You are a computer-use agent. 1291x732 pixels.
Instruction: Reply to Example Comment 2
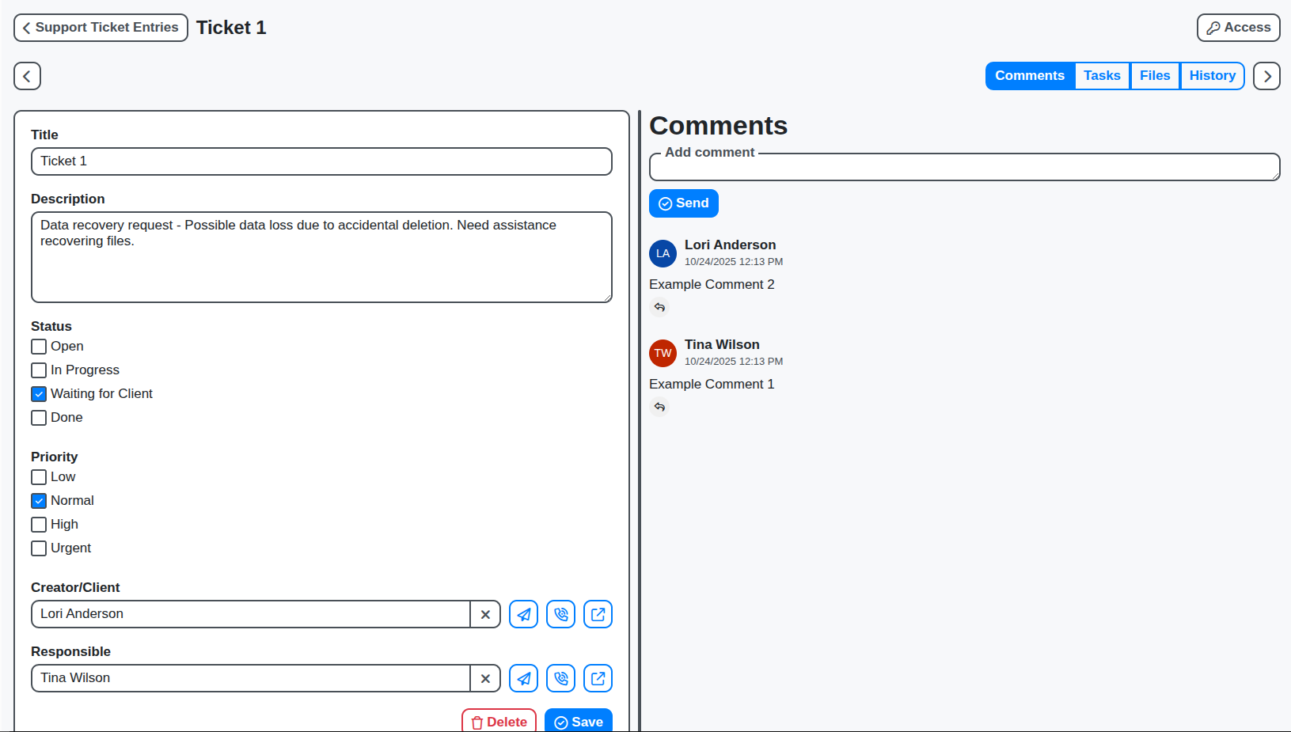click(x=659, y=307)
